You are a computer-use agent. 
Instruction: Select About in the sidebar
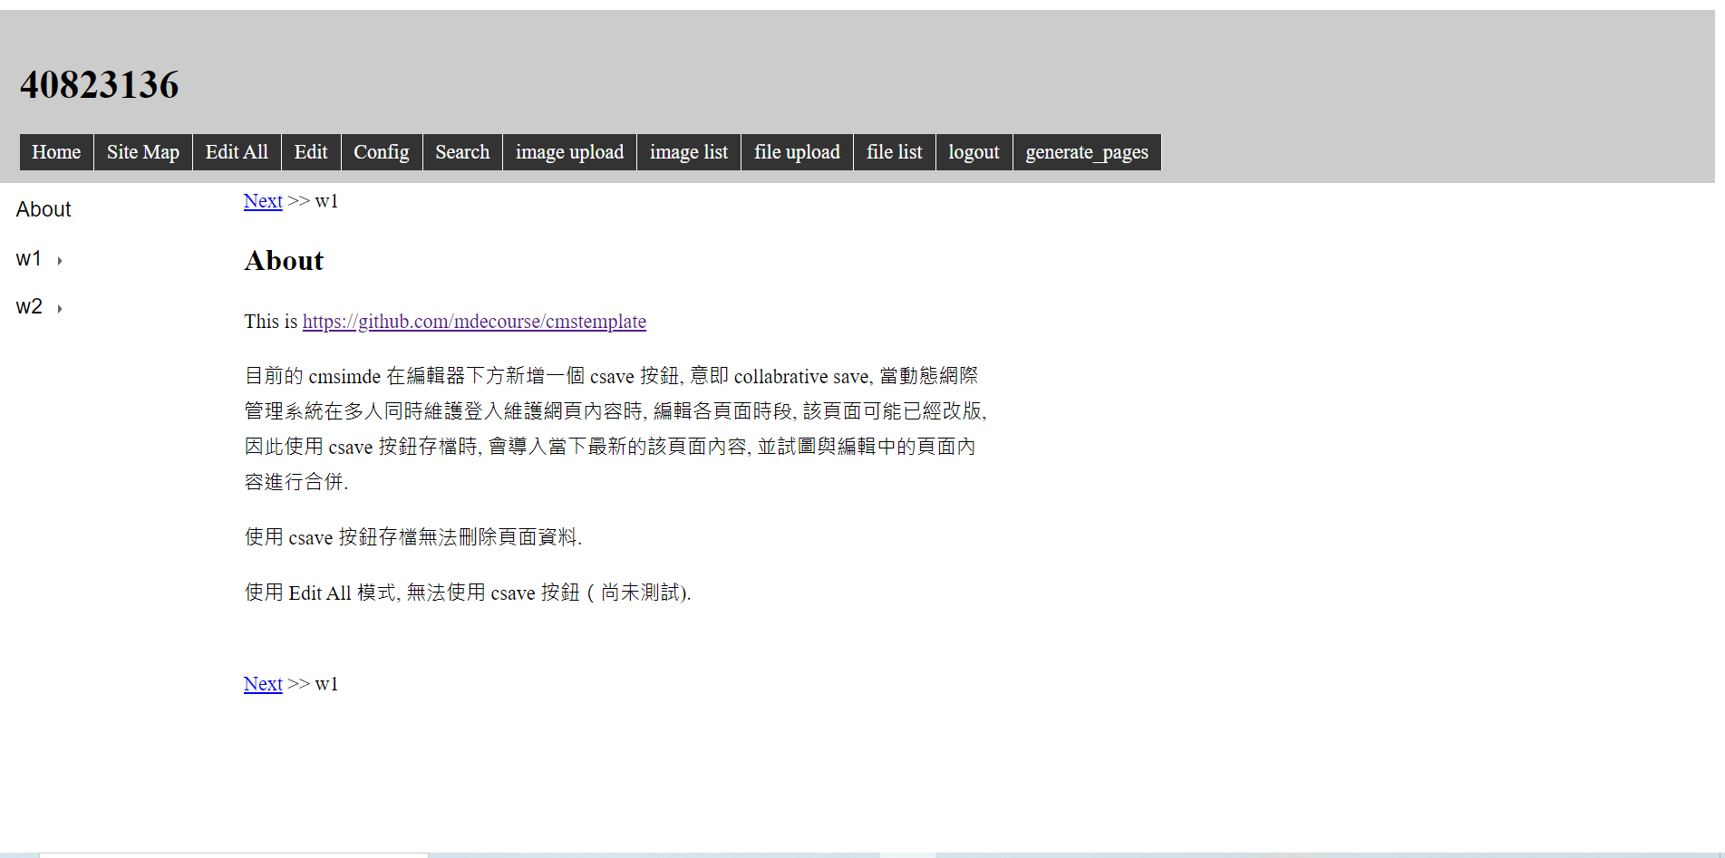coord(44,209)
